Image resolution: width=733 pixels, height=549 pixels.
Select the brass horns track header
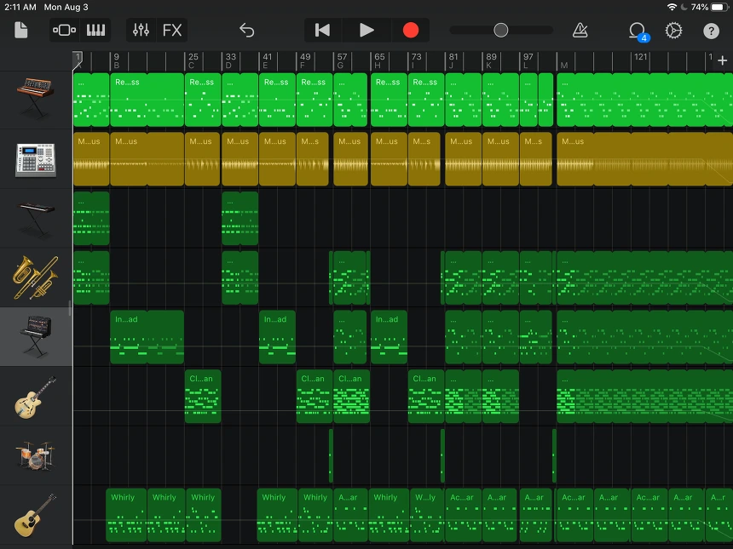coord(36,277)
